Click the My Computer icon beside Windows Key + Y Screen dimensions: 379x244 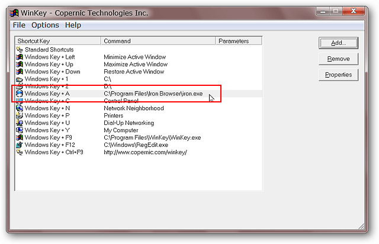[x=20, y=130]
